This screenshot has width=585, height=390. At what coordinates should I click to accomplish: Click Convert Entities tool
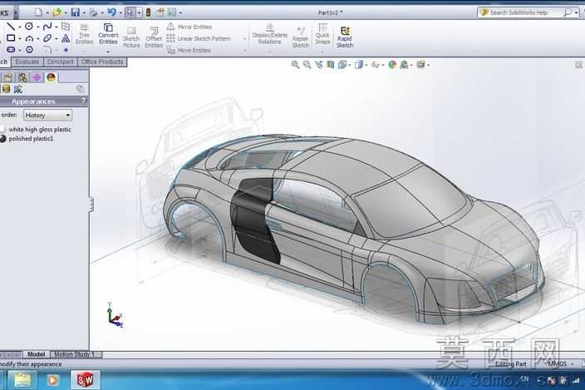tap(108, 33)
